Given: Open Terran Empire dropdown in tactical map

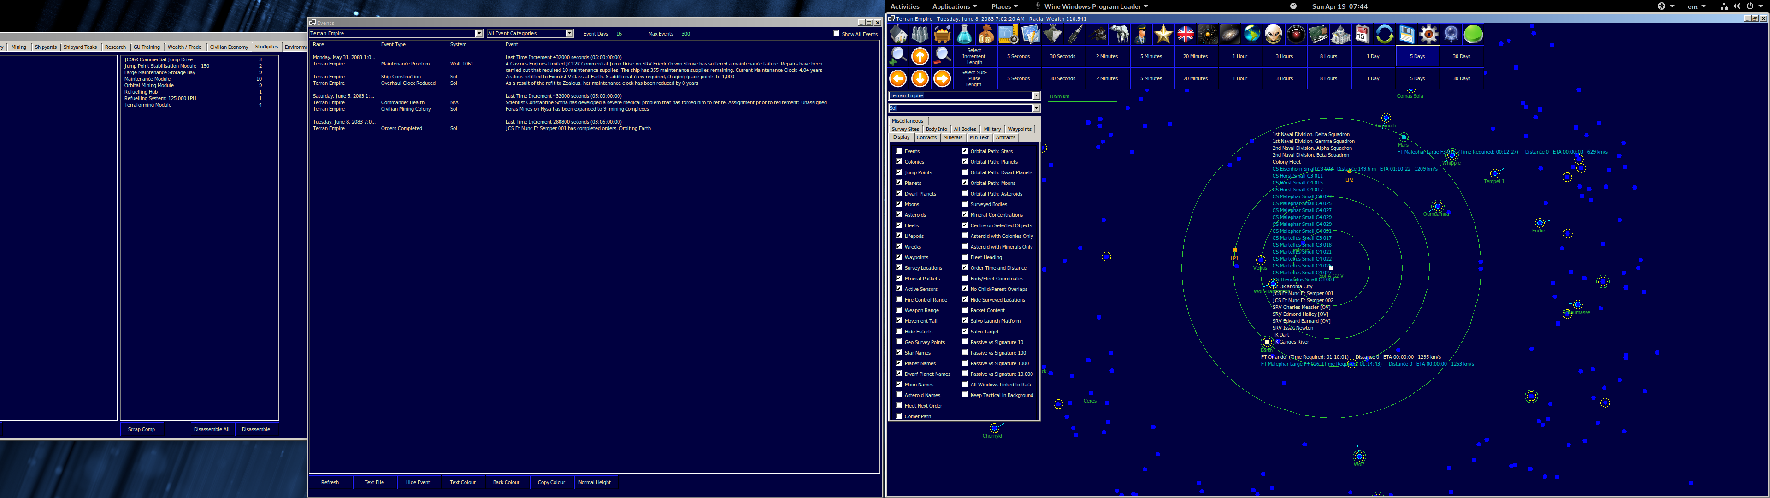Looking at the screenshot, I should (x=1036, y=95).
